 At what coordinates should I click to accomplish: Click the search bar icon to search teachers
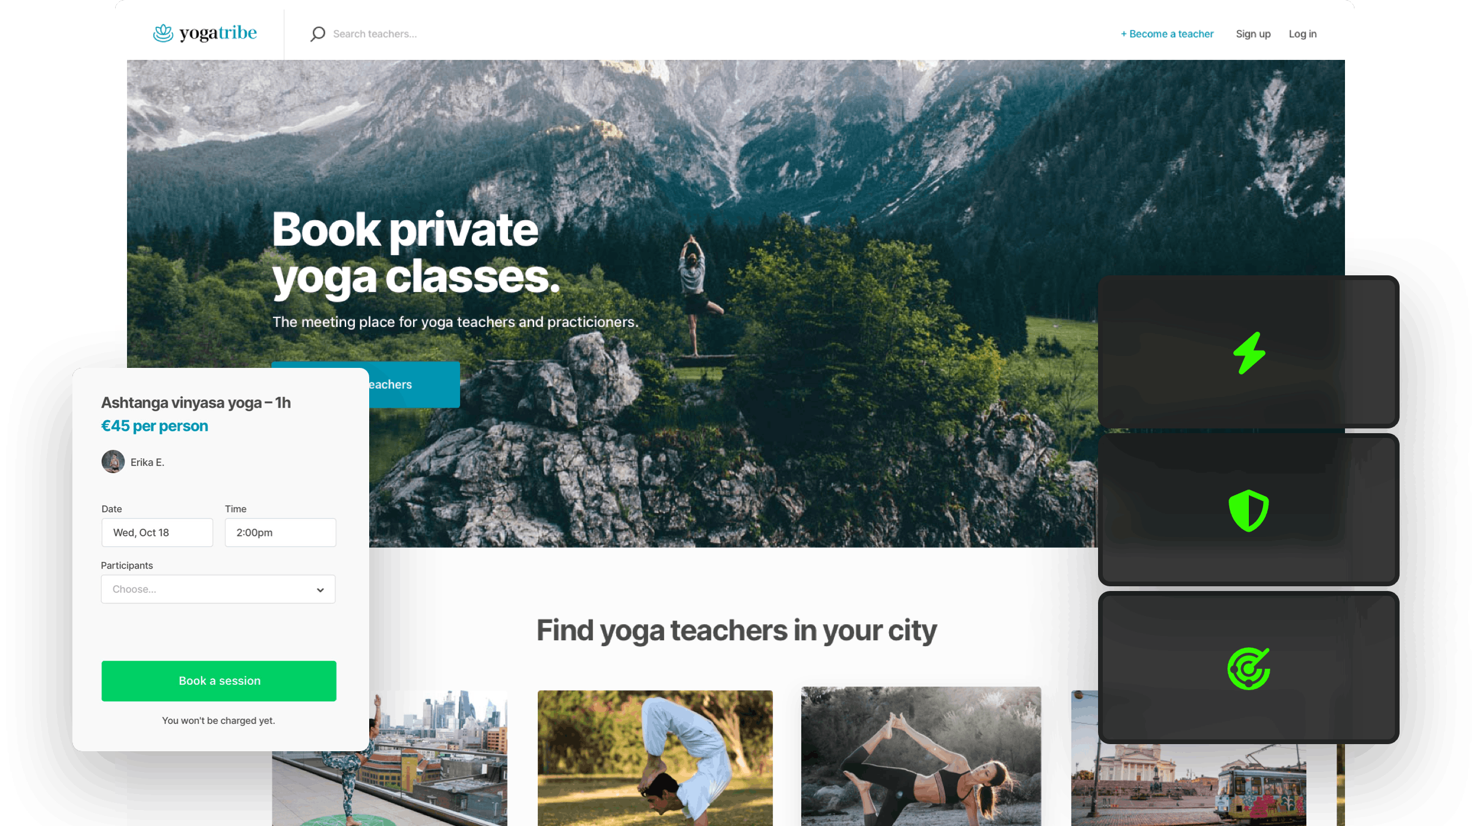point(318,33)
